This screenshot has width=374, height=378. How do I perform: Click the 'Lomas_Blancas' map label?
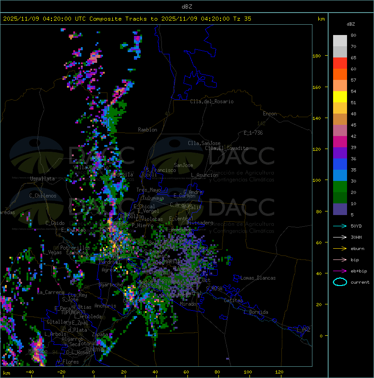click(258, 278)
